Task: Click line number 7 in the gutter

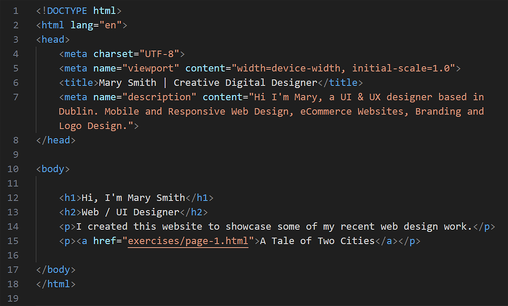Action: click(x=16, y=97)
